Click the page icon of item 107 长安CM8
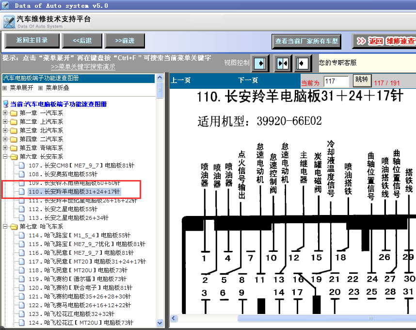The image size is (416, 330). [x=22, y=165]
